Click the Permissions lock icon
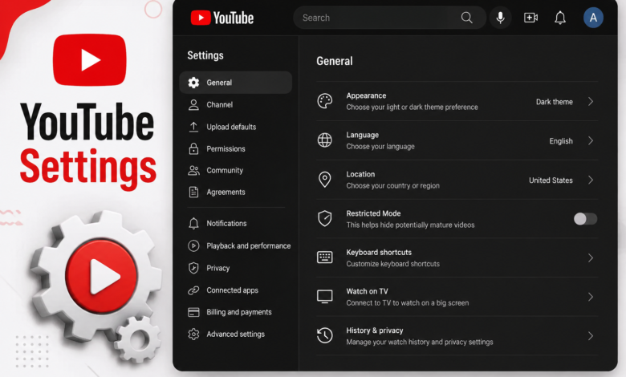 click(x=193, y=149)
